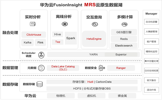Click the 数据管理 layer label
The image size is (162, 100).
(10, 68)
